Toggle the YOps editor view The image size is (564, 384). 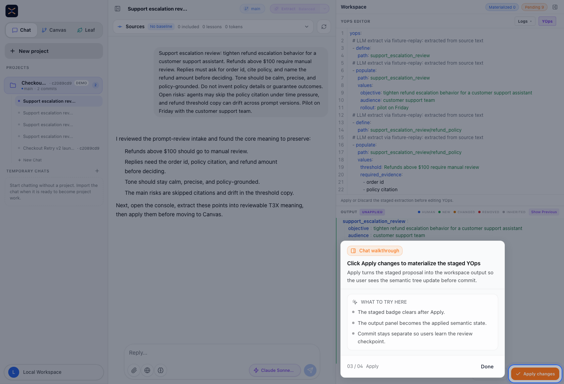click(547, 21)
